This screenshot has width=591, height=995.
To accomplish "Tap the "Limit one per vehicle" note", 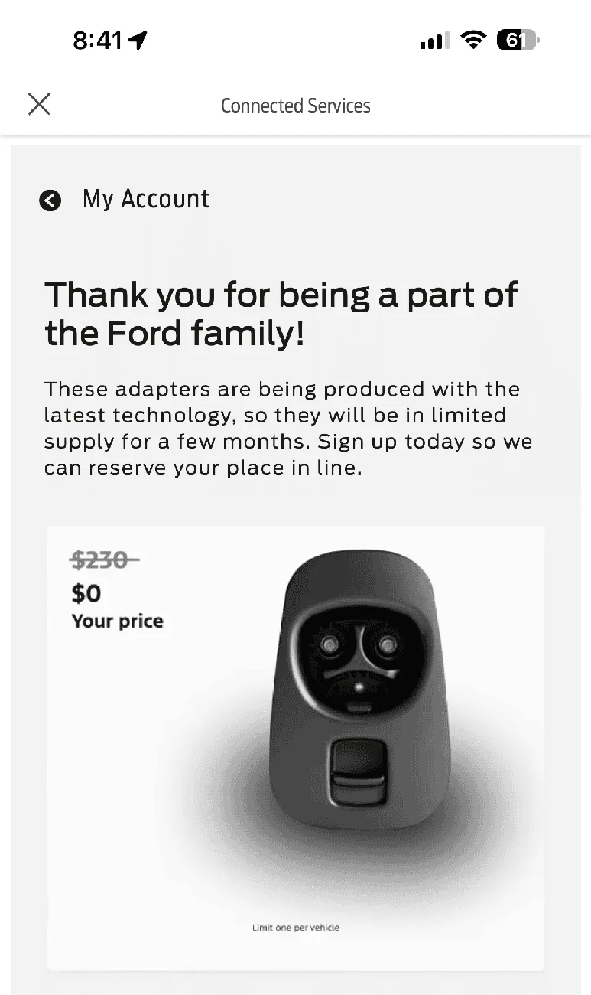I will [295, 928].
